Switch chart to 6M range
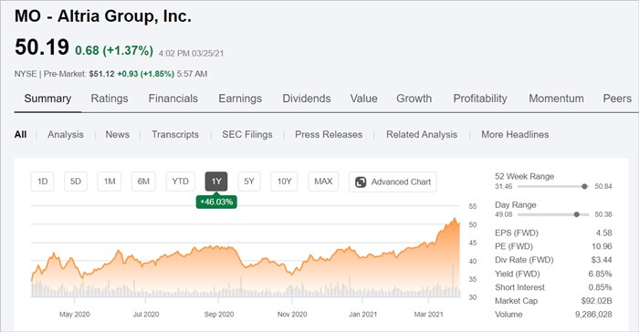The height and width of the screenshot is (332, 639). point(143,182)
